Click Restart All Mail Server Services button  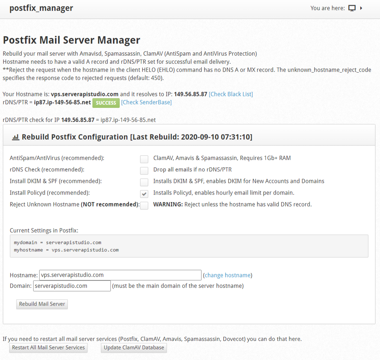pyautogui.click(x=48, y=348)
